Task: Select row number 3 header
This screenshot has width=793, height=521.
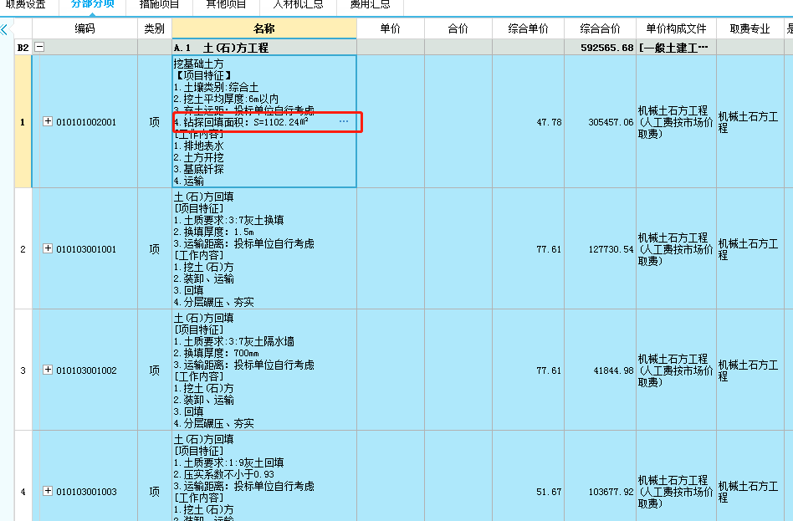Action: point(23,370)
